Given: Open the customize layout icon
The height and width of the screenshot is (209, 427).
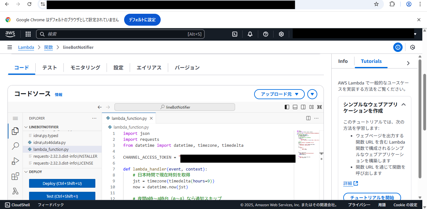Looking at the screenshot, I should tap(311, 107).
